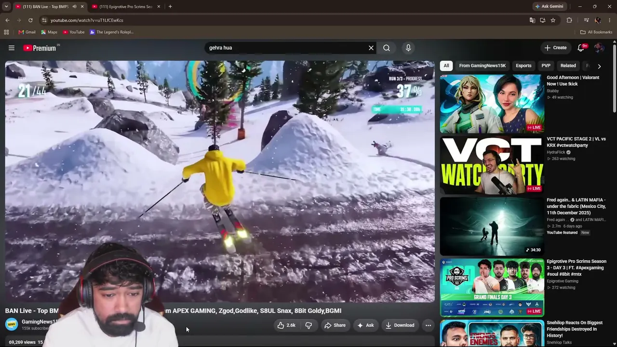Reload the YouTube page
This screenshot has width=617, height=347.
point(30,20)
